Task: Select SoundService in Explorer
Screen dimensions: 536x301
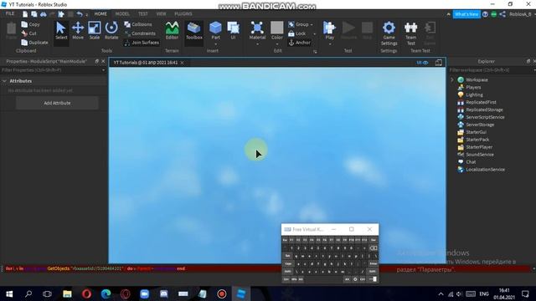Action: point(480,155)
